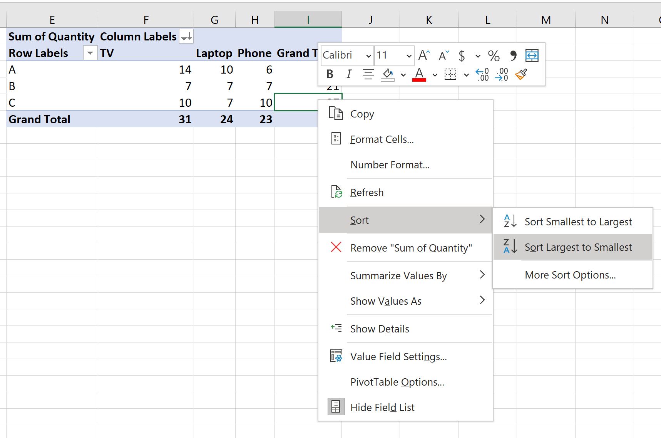Toggle Italic in the mini toolbar
Viewport: 661px width, 438px height.
349,74
